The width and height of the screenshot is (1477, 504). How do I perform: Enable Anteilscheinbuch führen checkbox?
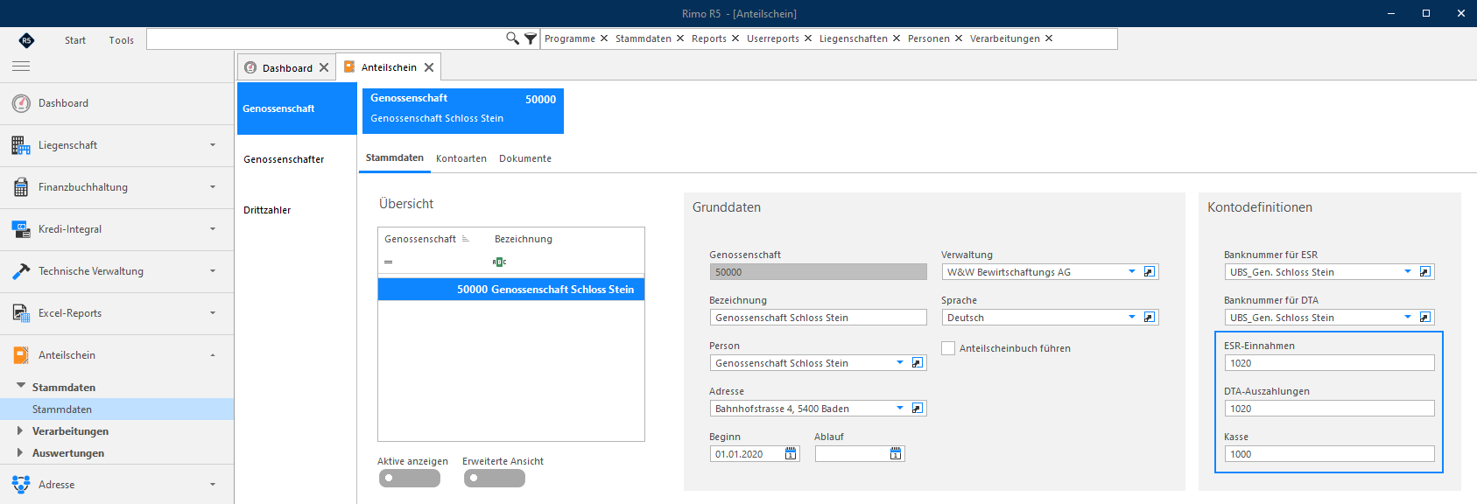point(948,348)
